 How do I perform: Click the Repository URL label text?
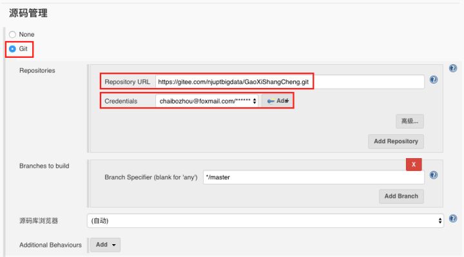[127, 82]
